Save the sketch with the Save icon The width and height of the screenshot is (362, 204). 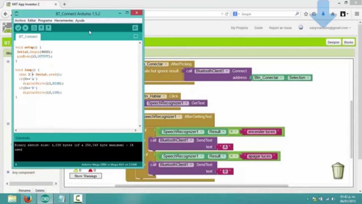pyautogui.click(x=48, y=28)
